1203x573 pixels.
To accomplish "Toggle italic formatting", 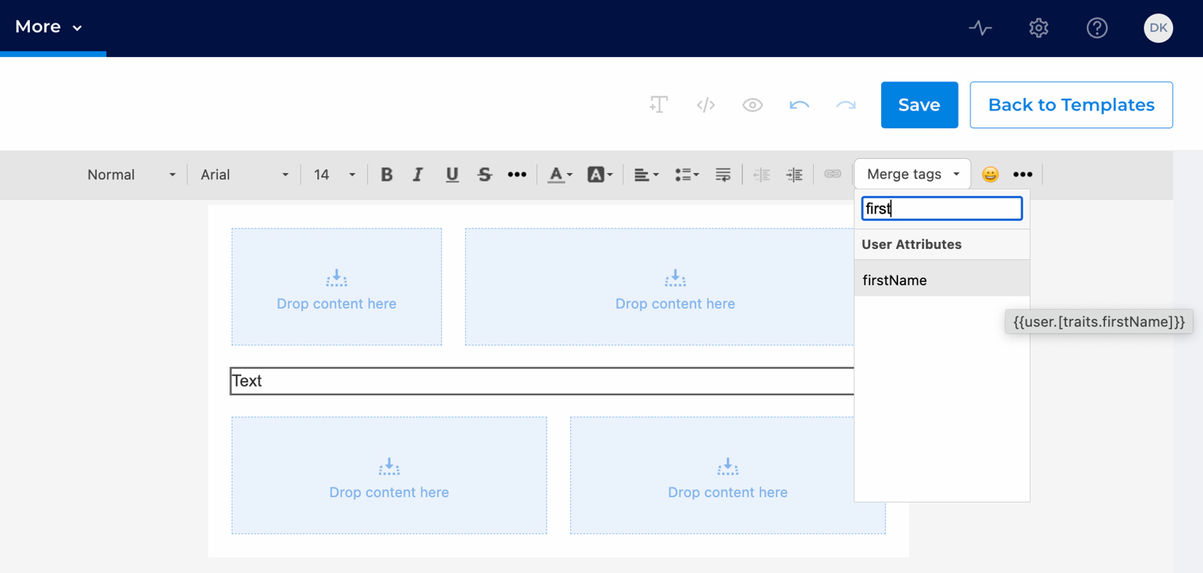I will point(418,175).
